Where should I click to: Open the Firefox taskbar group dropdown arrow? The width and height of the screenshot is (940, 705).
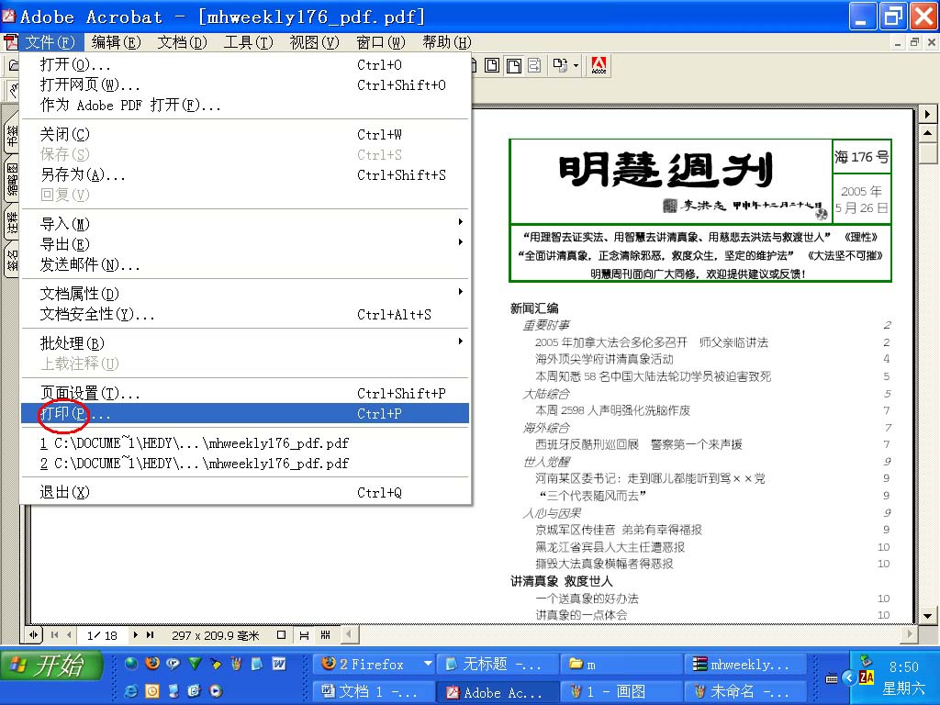427,664
